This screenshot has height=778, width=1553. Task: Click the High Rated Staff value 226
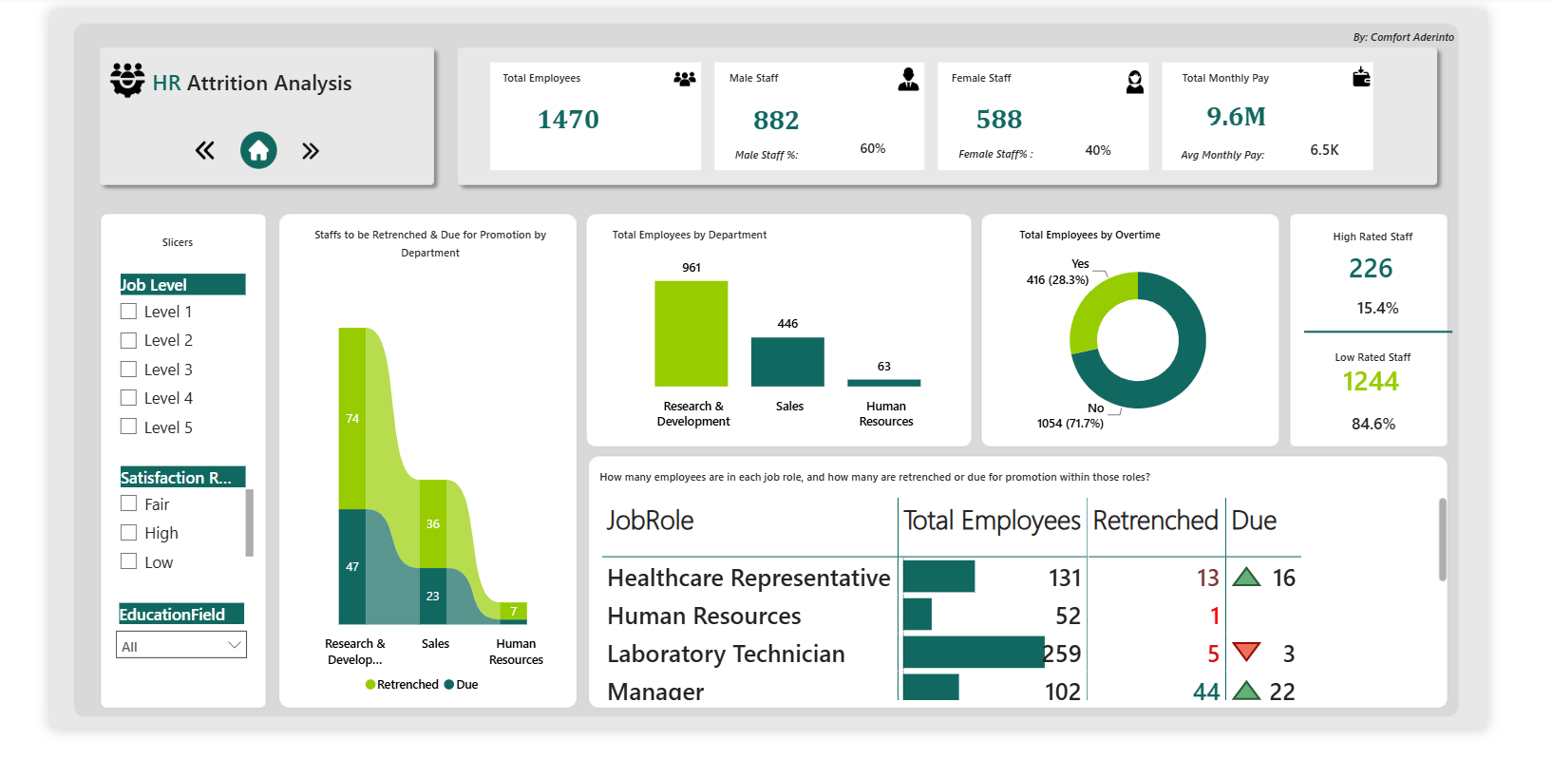click(x=1371, y=269)
